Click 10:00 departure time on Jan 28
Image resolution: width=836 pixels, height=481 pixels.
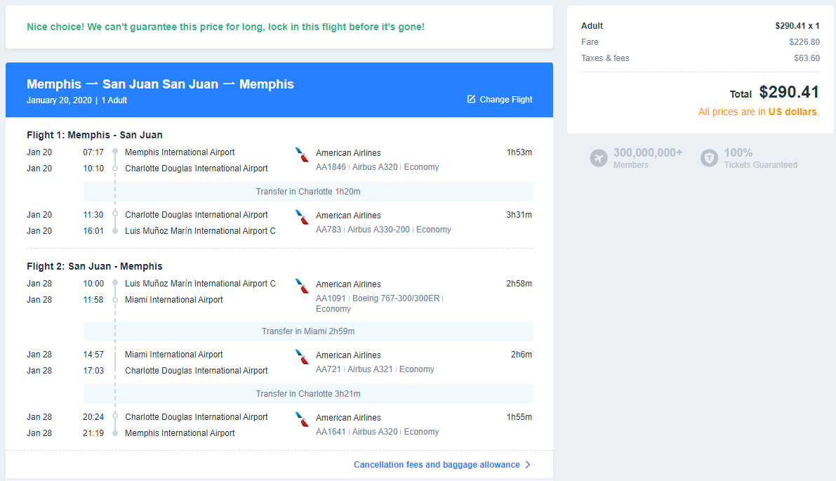(93, 283)
